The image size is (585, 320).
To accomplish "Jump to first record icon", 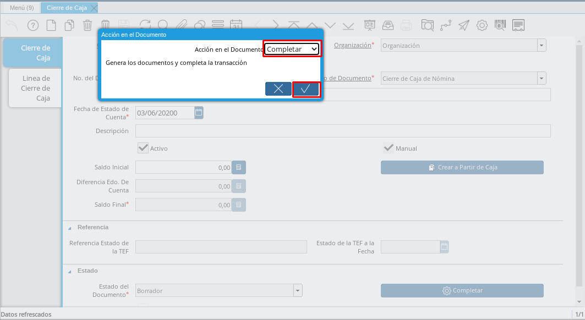I will point(294,25).
